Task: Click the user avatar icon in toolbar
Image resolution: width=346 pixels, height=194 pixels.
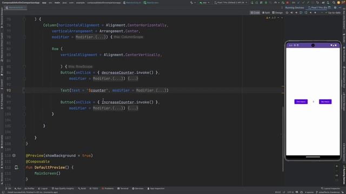Action: [x=338, y=3]
